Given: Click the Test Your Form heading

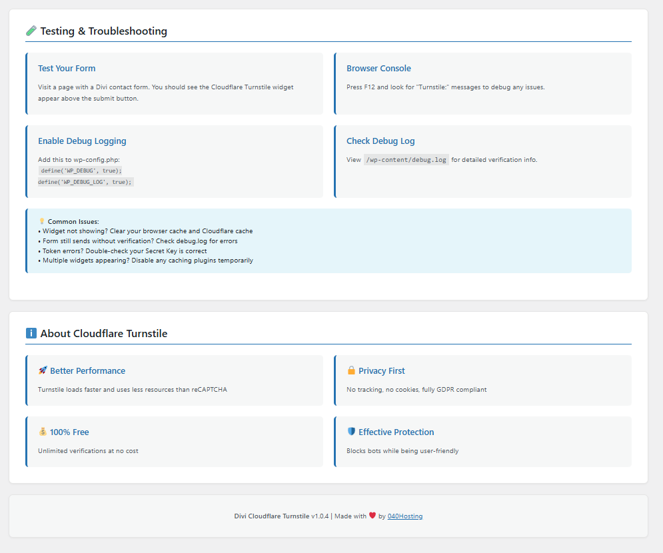Looking at the screenshot, I should [x=67, y=69].
